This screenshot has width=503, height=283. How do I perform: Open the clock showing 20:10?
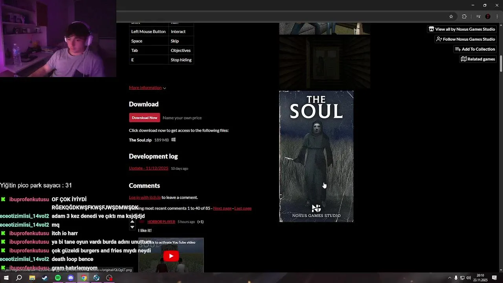click(480, 278)
